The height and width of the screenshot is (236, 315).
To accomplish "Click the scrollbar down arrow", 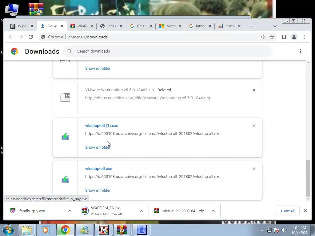I will click(x=308, y=199).
